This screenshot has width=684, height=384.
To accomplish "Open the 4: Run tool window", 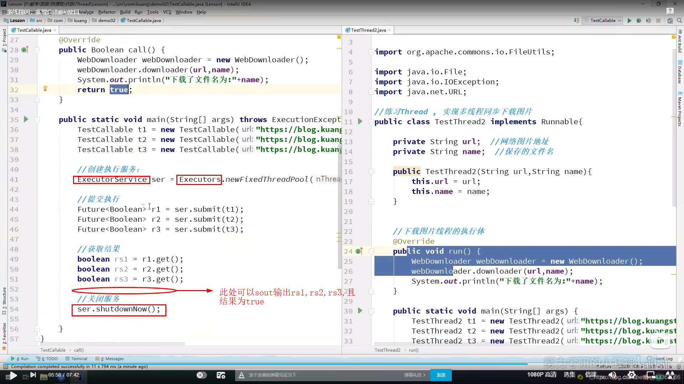I will click(x=20, y=359).
